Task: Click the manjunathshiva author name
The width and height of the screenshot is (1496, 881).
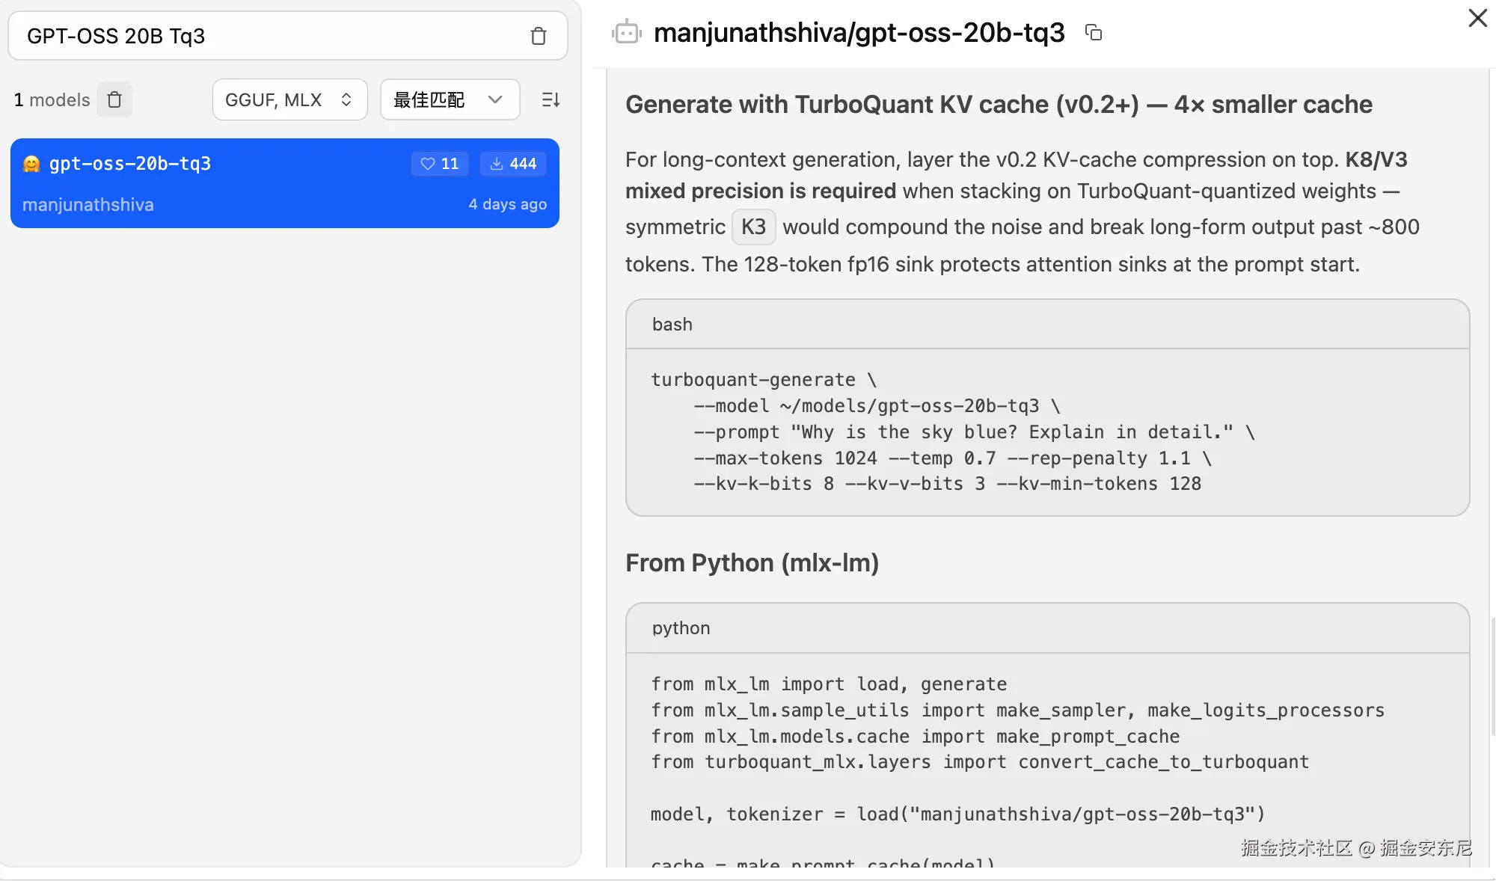Action: pyautogui.click(x=88, y=205)
